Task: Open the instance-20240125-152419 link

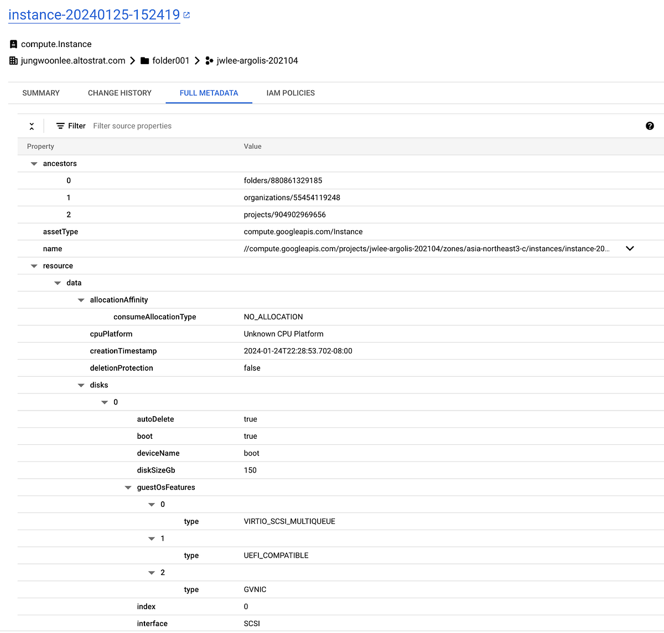Action: (x=94, y=14)
